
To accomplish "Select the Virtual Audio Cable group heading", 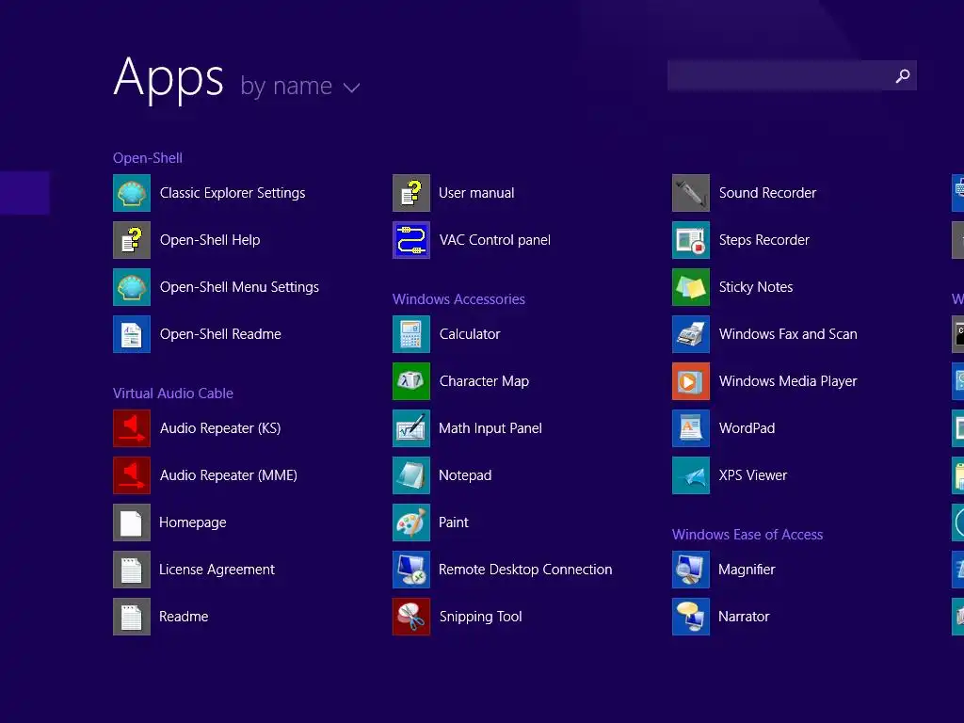I will (x=173, y=394).
